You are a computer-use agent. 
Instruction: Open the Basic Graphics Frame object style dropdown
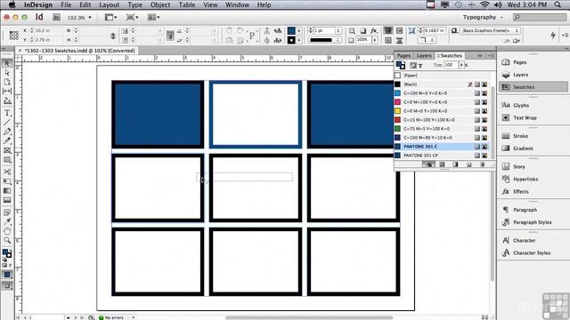[490, 30]
